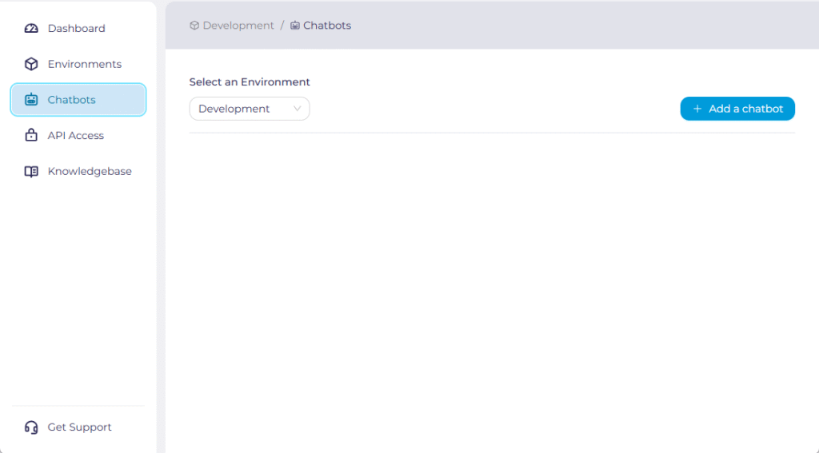The width and height of the screenshot is (819, 453).
Task: Navigate to the API Access text
Action: (76, 136)
